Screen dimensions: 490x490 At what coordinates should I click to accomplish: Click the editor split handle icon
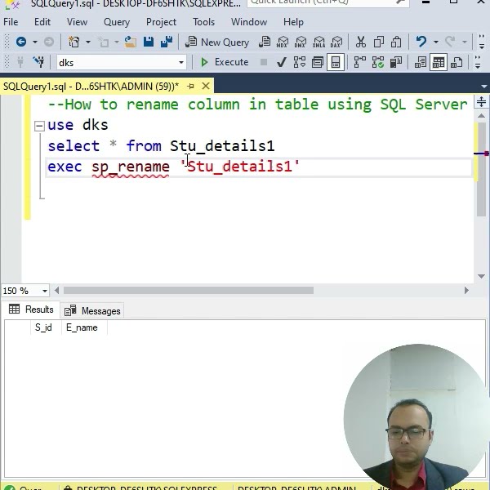coord(482,102)
